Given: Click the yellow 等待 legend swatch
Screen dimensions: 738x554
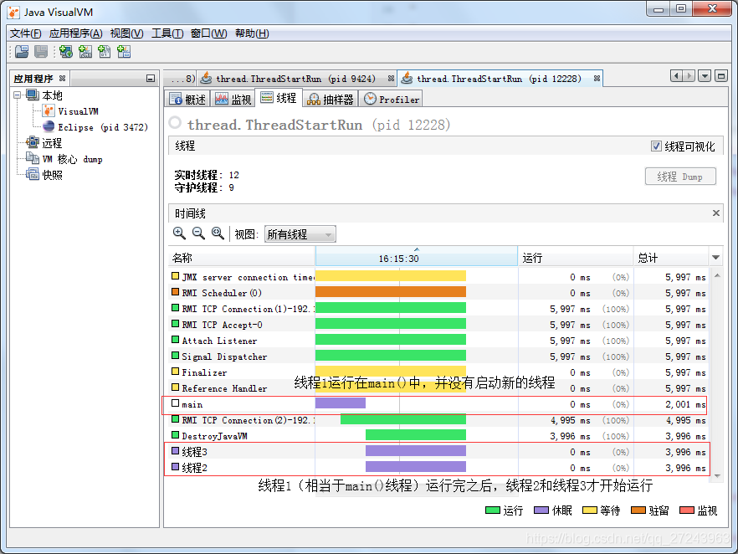Looking at the screenshot, I should [x=590, y=510].
